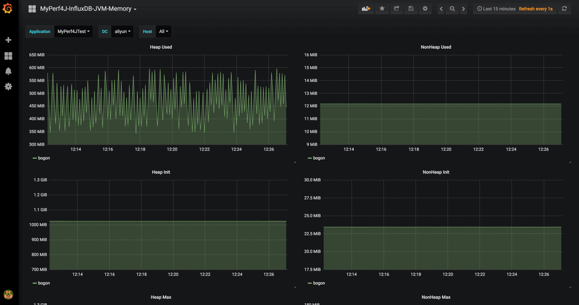Open the Create plus menu in sidebar

[x=8, y=40]
